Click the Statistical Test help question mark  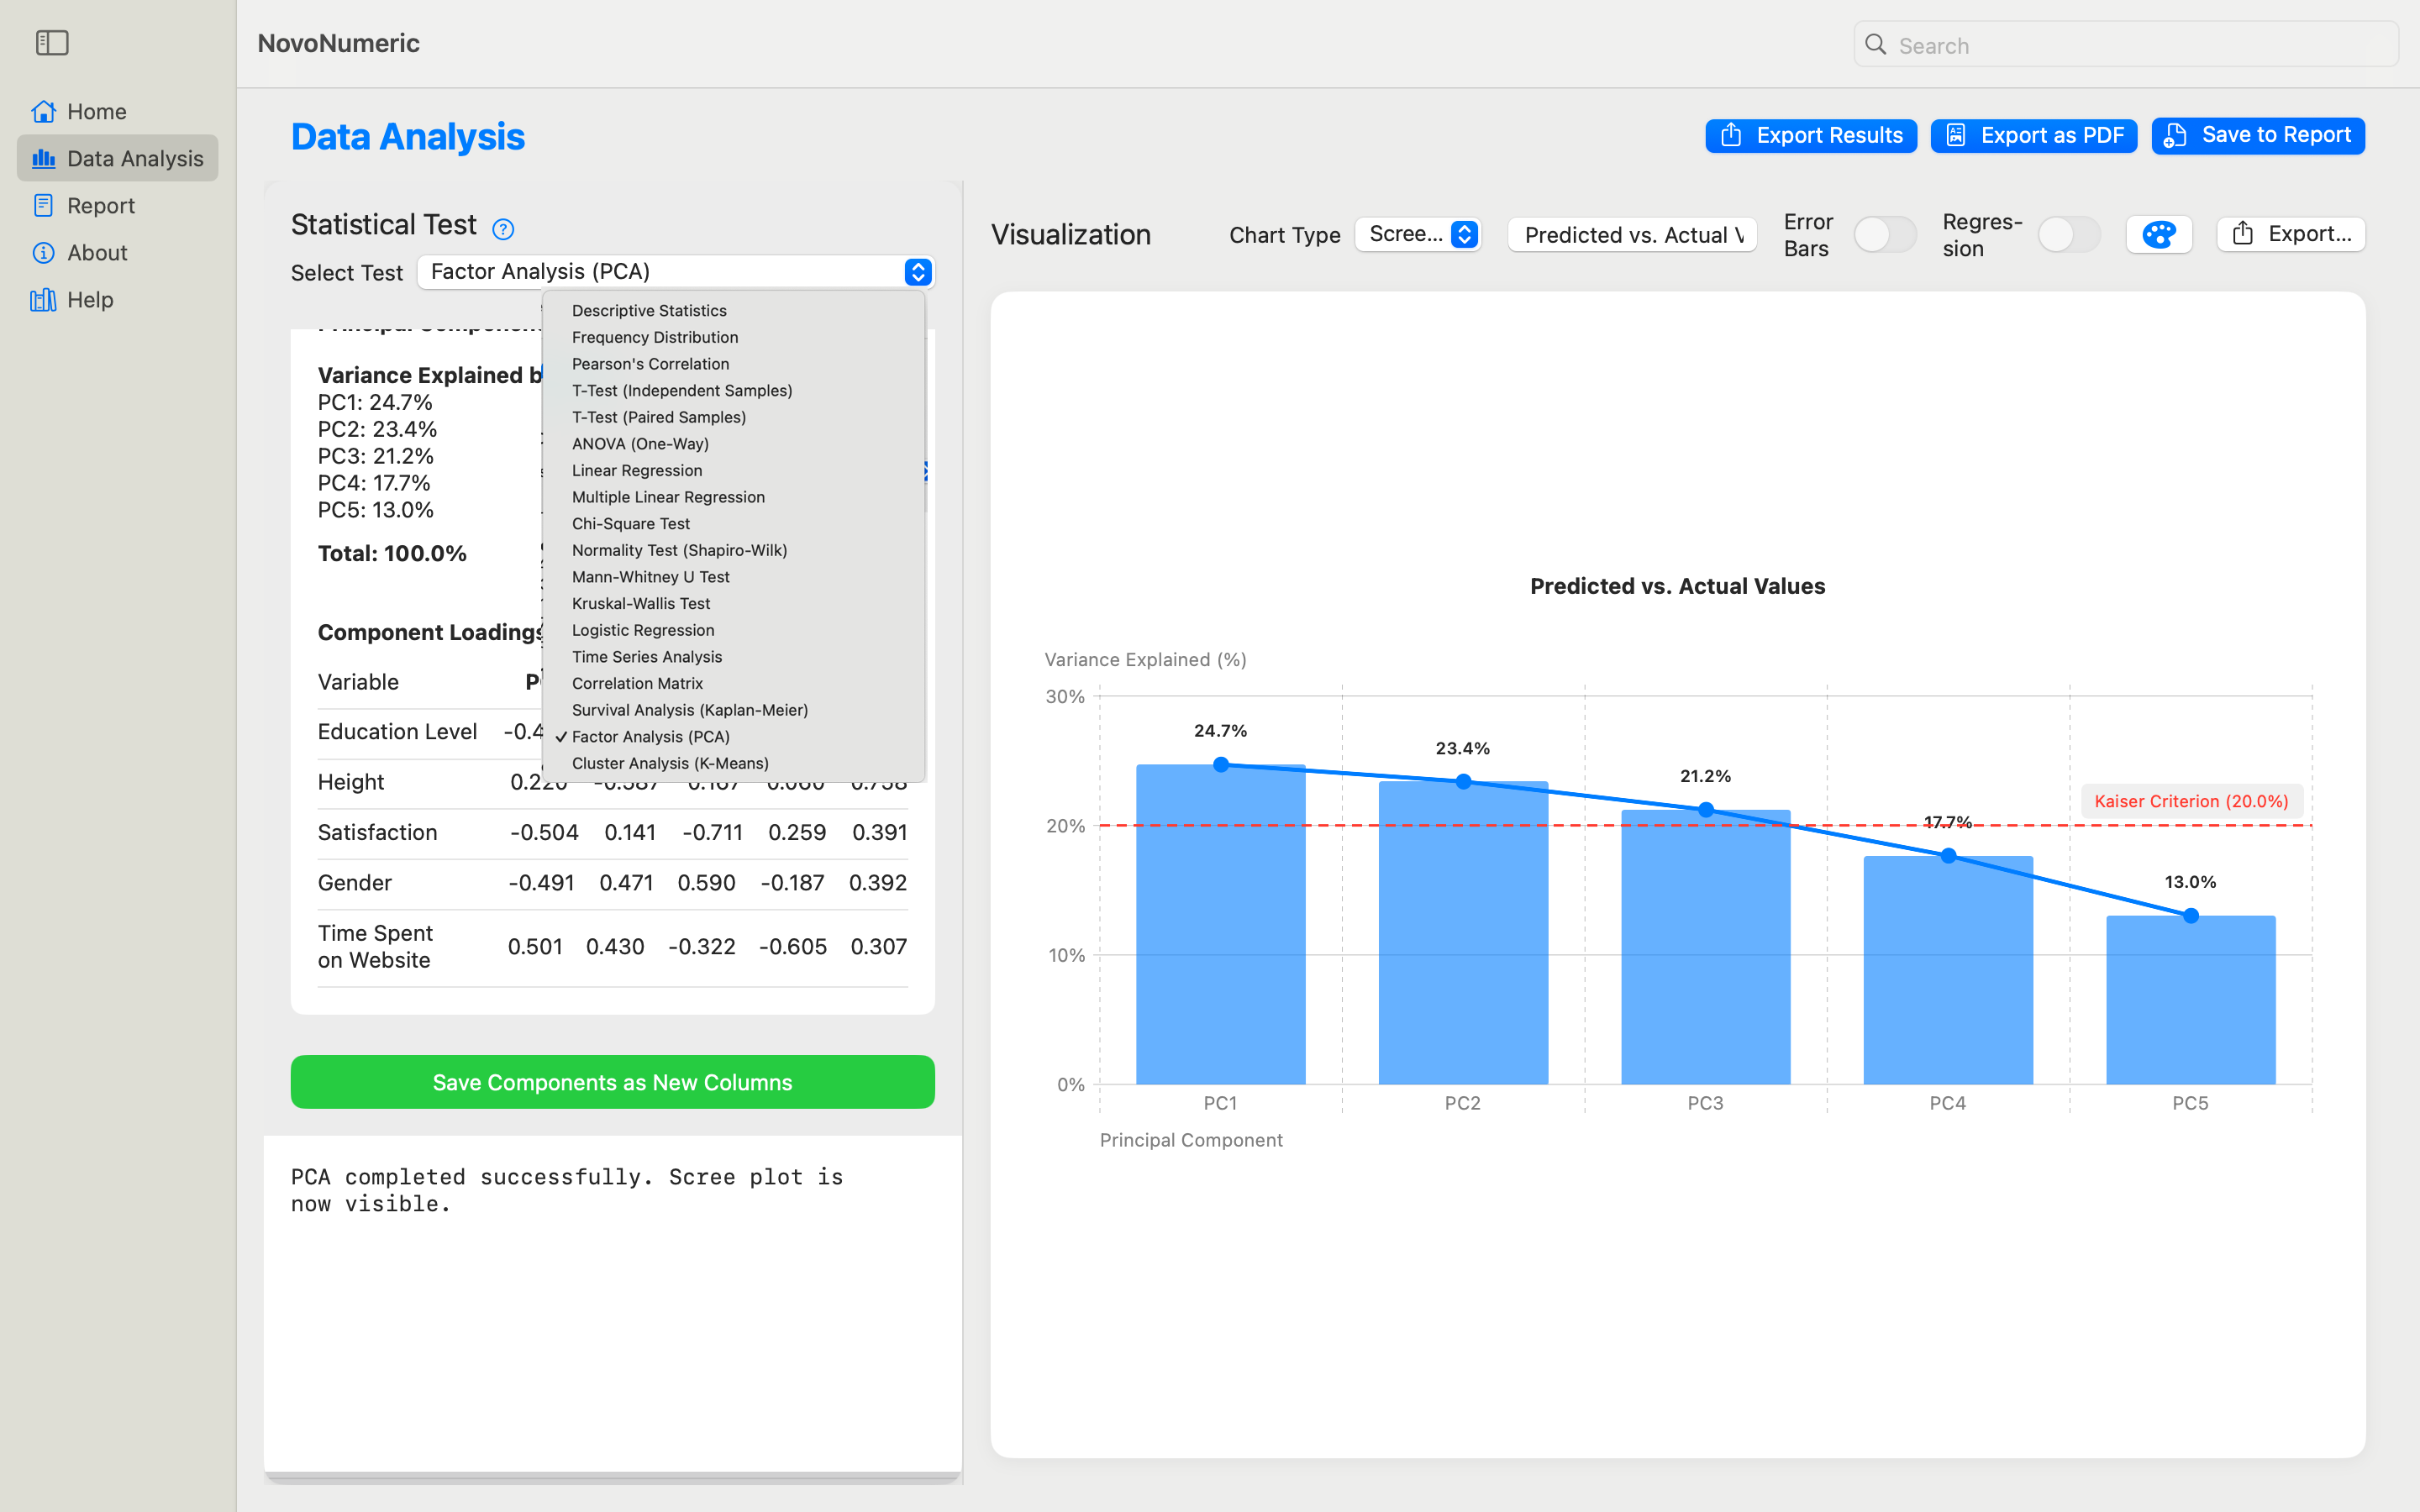pyautogui.click(x=502, y=228)
